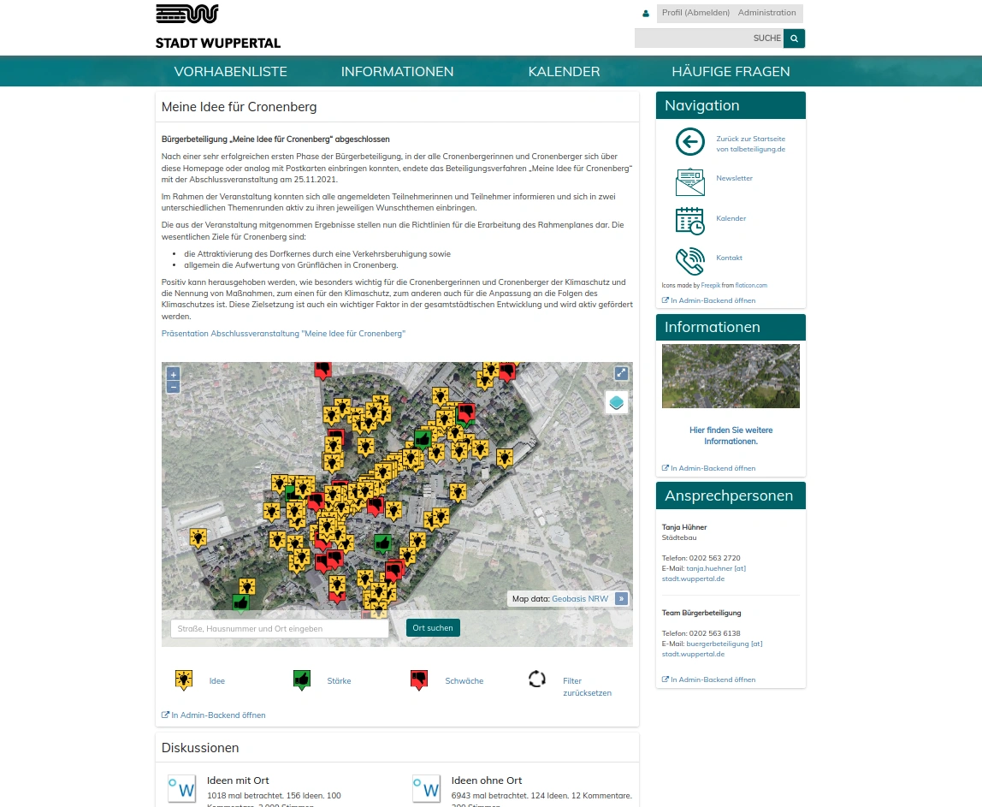982x807 pixels.
Task: Filter map by Schwäche markers
Action: point(418,680)
